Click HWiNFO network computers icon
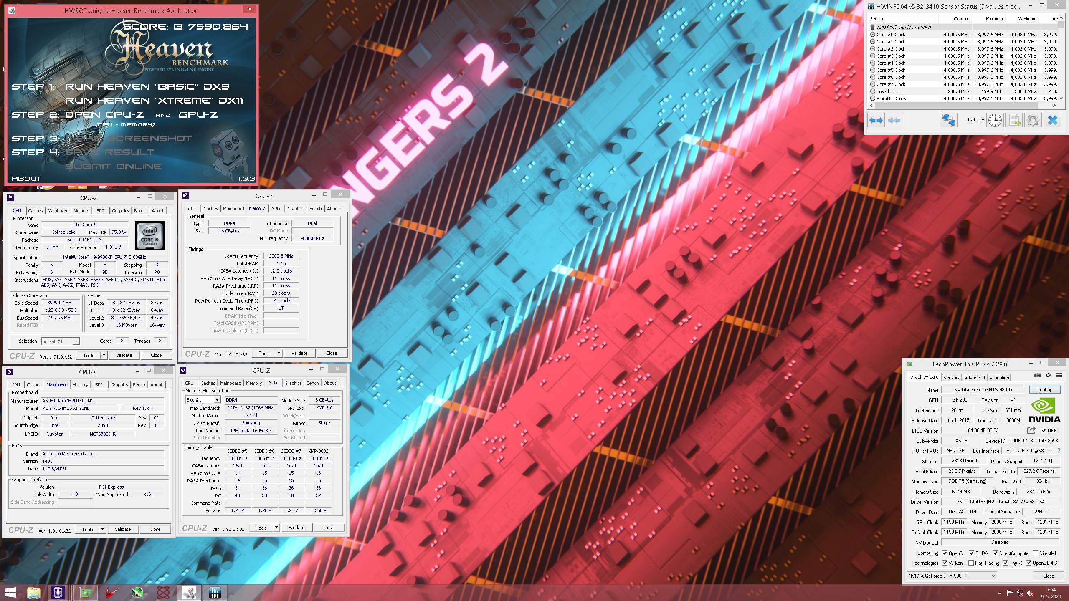 (948, 120)
